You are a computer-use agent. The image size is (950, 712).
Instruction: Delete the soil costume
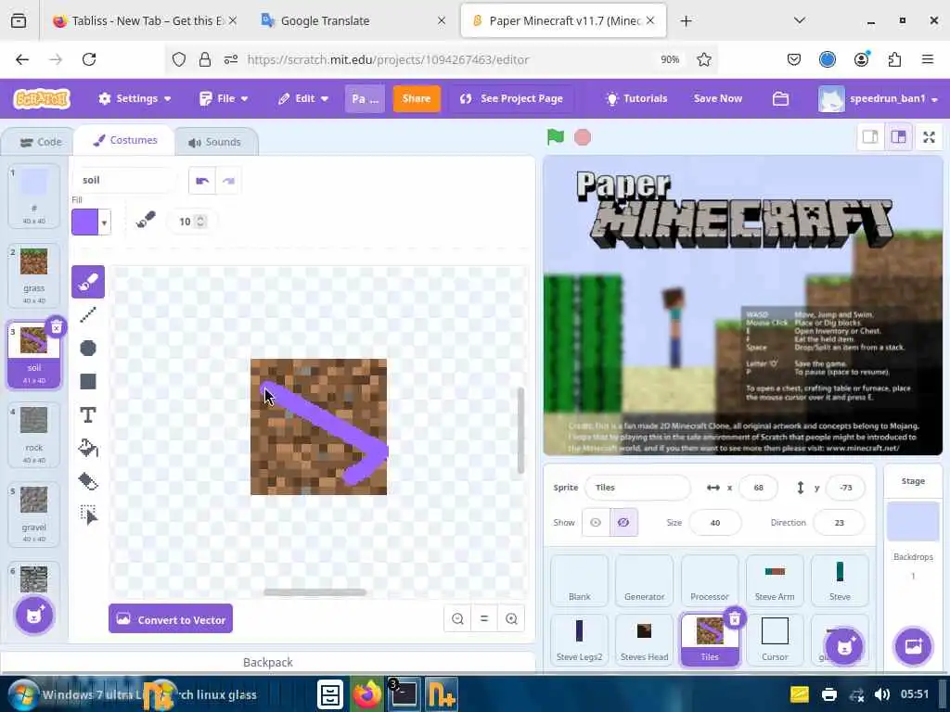point(56,327)
